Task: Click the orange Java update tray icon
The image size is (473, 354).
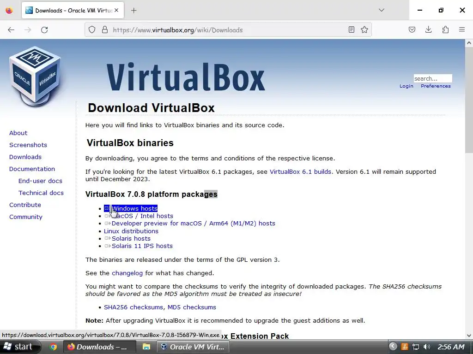Action: click(405, 347)
